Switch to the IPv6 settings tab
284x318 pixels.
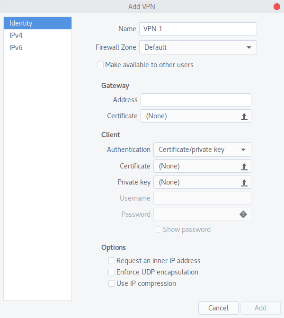37,48
